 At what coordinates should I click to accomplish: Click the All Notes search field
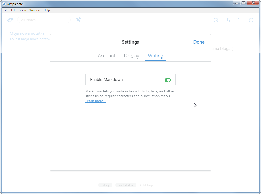(44, 20)
